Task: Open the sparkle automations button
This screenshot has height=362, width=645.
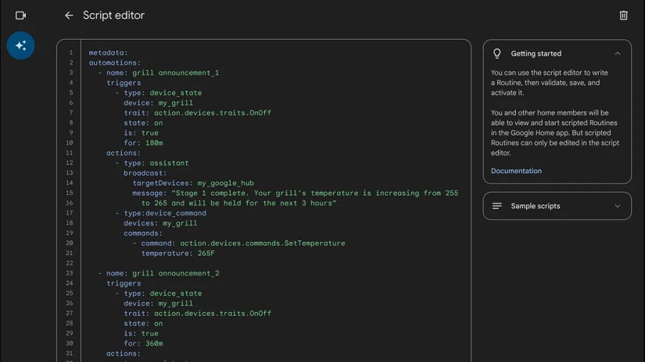Action: click(x=20, y=45)
